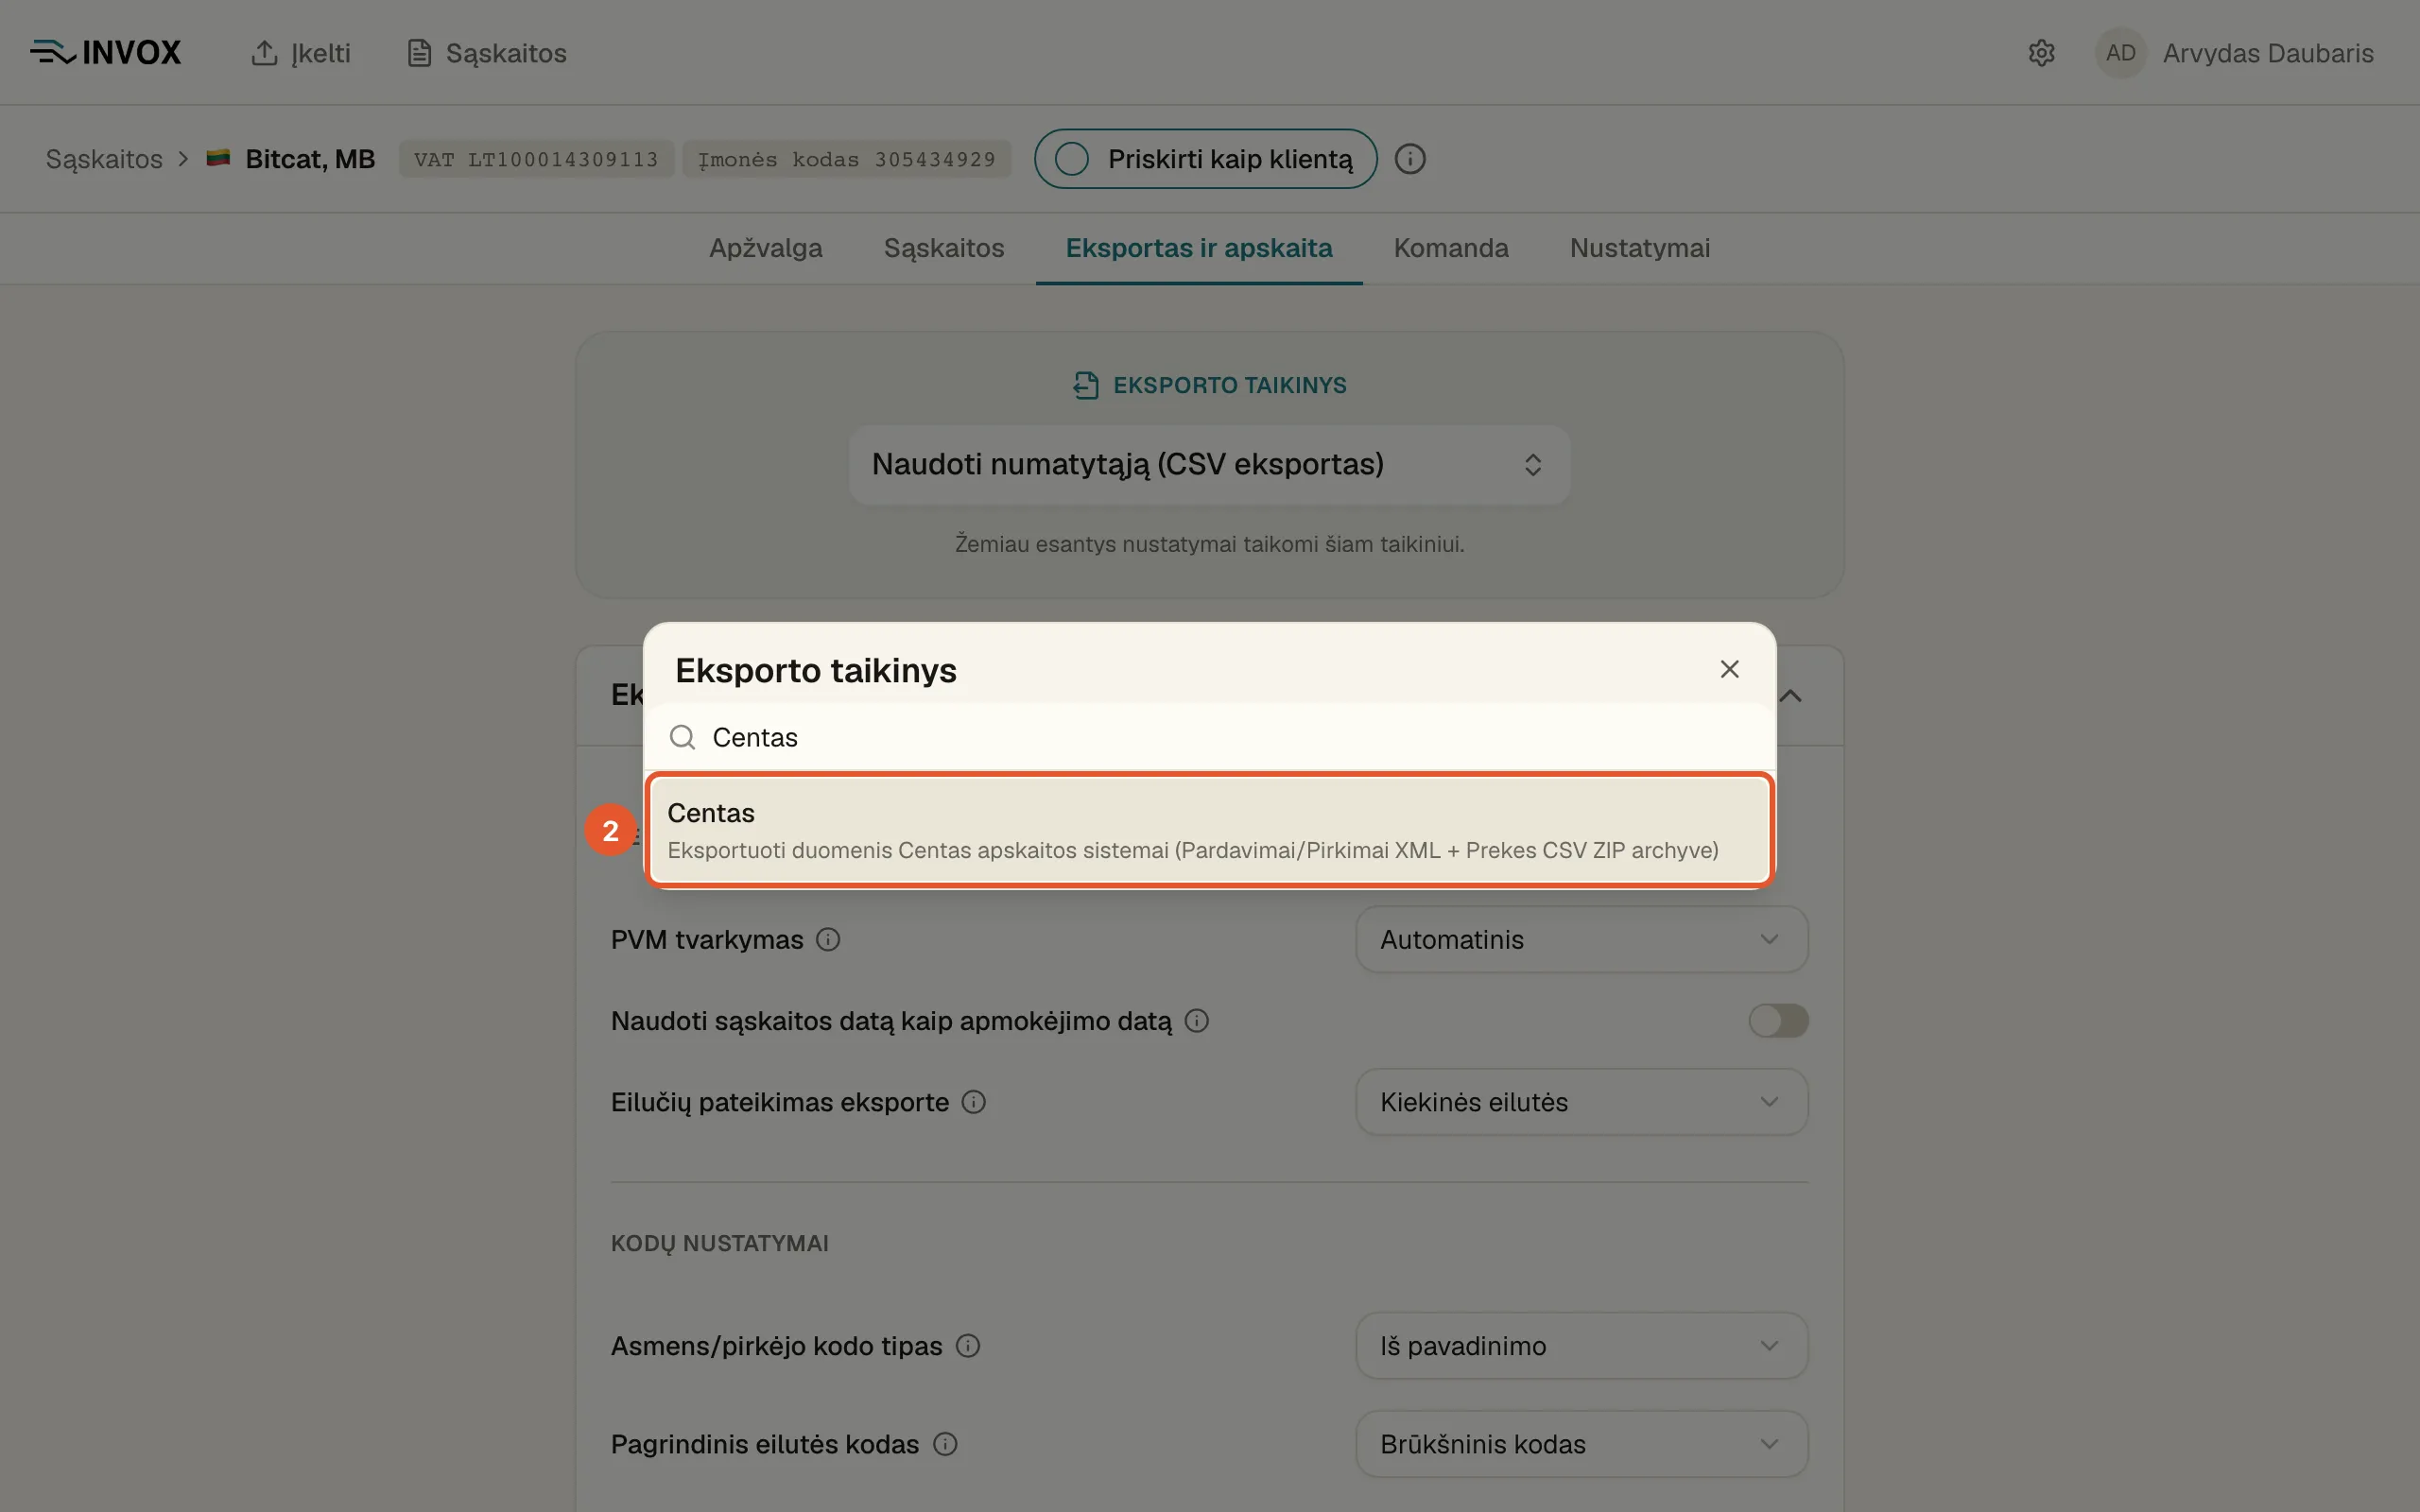Screen dimensions: 2420x1512
Task: Click the search magnifier icon in dialog
Action: click(x=682, y=737)
